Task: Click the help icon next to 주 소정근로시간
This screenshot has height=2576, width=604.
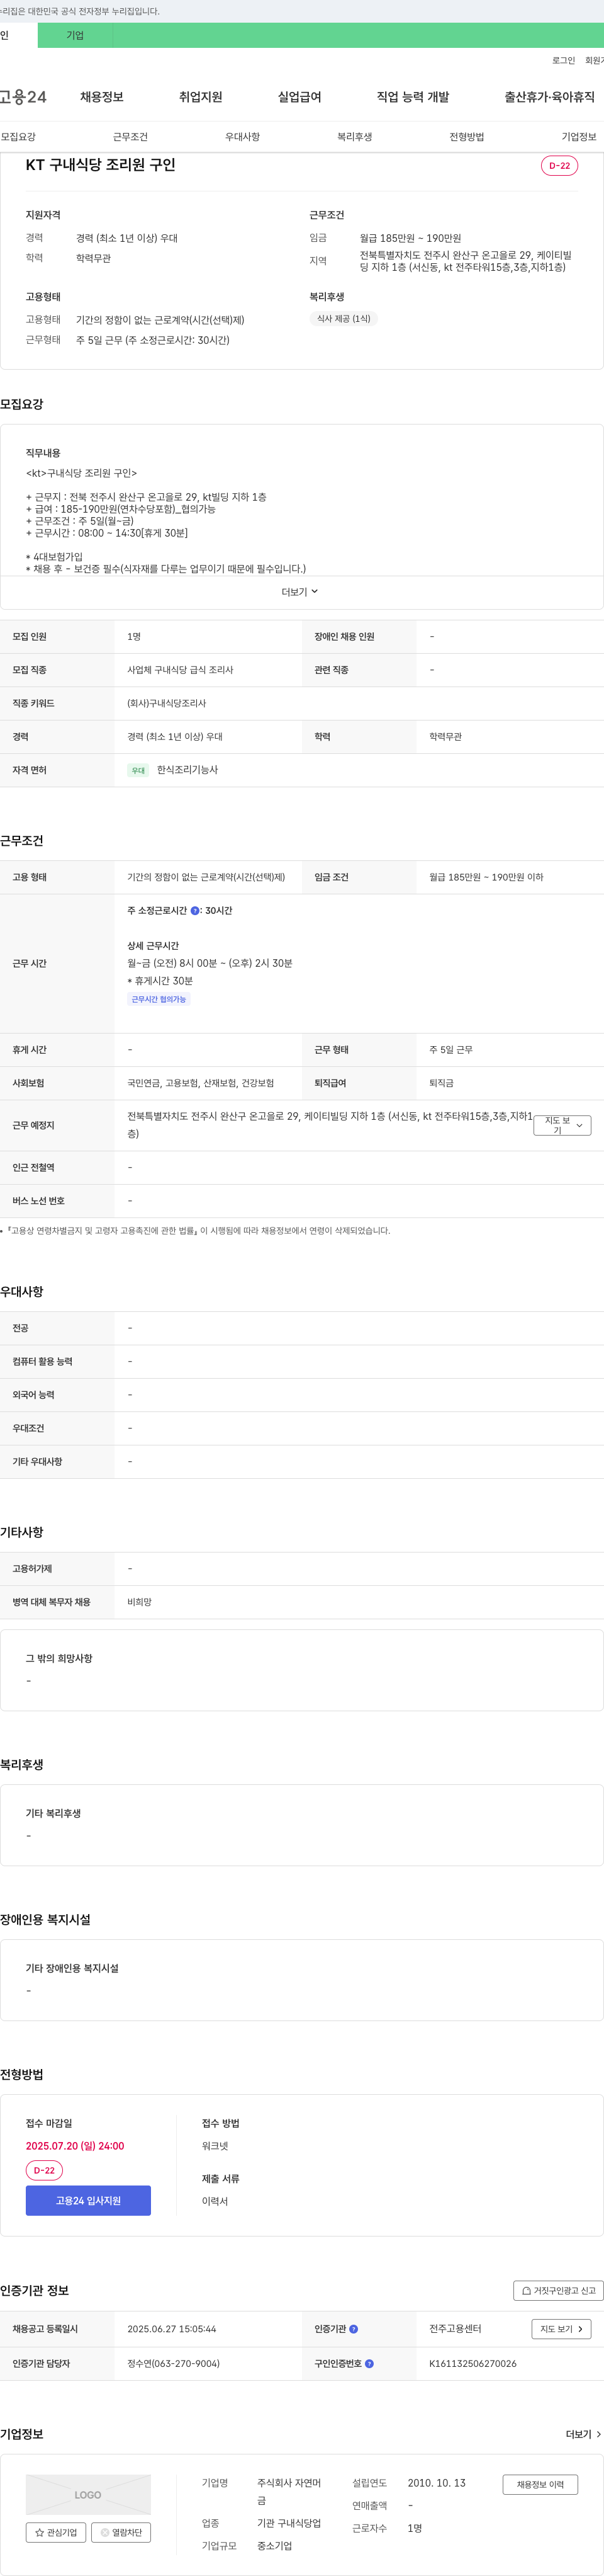Action: click(194, 911)
